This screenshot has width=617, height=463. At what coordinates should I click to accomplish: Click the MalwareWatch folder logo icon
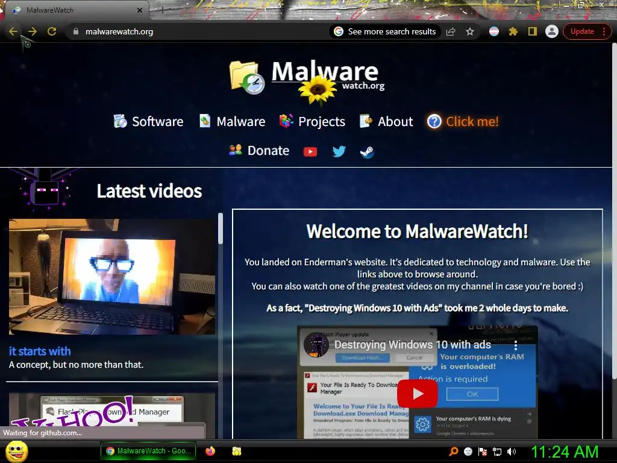(x=247, y=77)
